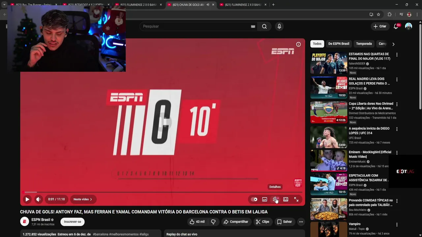Open options for 'Vampiro' video
Screen dimensions: 422x237
coord(397,225)
